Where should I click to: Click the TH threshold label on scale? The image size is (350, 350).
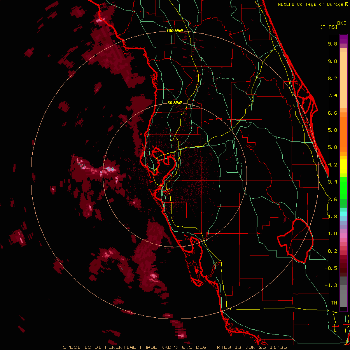(334, 303)
